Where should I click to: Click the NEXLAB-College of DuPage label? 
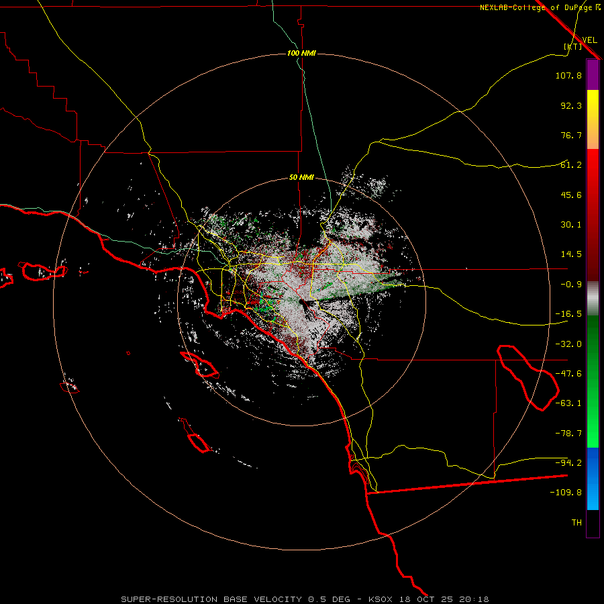[540, 7]
